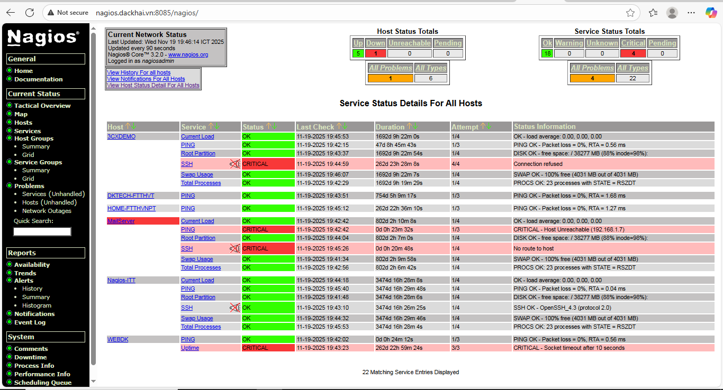Image resolution: width=723 pixels, height=390 pixels.
Task: Open browser settings and more menu
Action: point(692,13)
